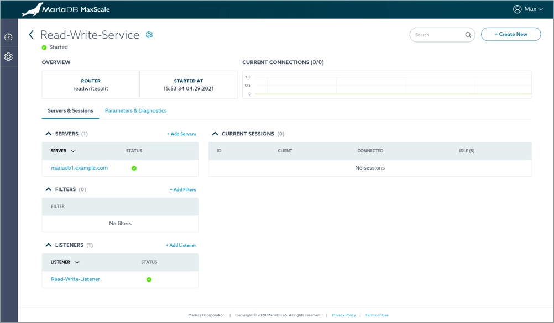Click the STATUS header in listeners table
Viewport: 554px width, 323px height.
pos(149,262)
